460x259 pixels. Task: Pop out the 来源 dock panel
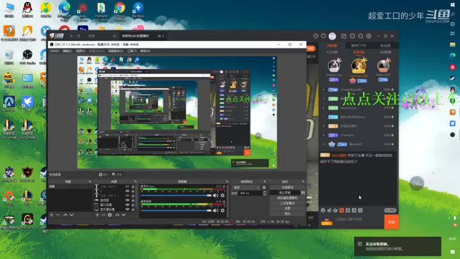click(x=135, y=181)
